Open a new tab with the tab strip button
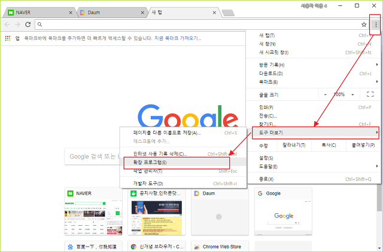 pyautogui.click(x=228, y=13)
